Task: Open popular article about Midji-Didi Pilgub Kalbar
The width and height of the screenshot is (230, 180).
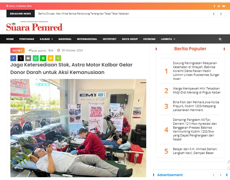Action: pyautogui.click(x=197, y=90)
